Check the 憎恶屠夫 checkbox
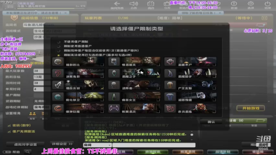The height and width of the screenshot is (155, 276). (x=158, y=65)
